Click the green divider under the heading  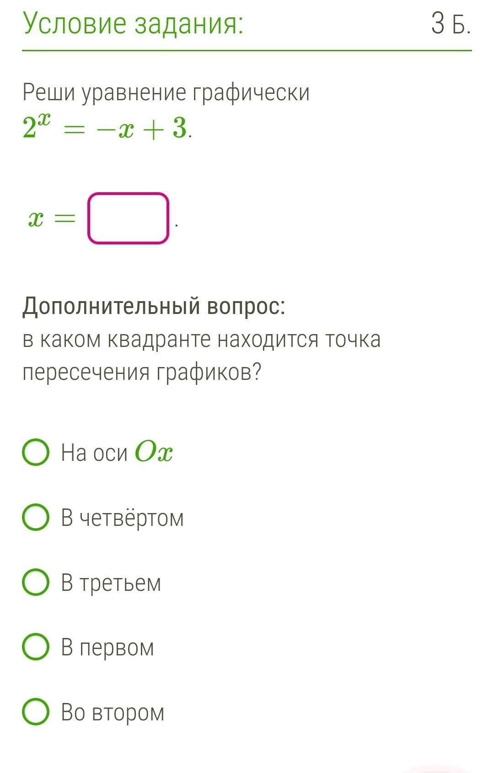(x=247, y=50)
